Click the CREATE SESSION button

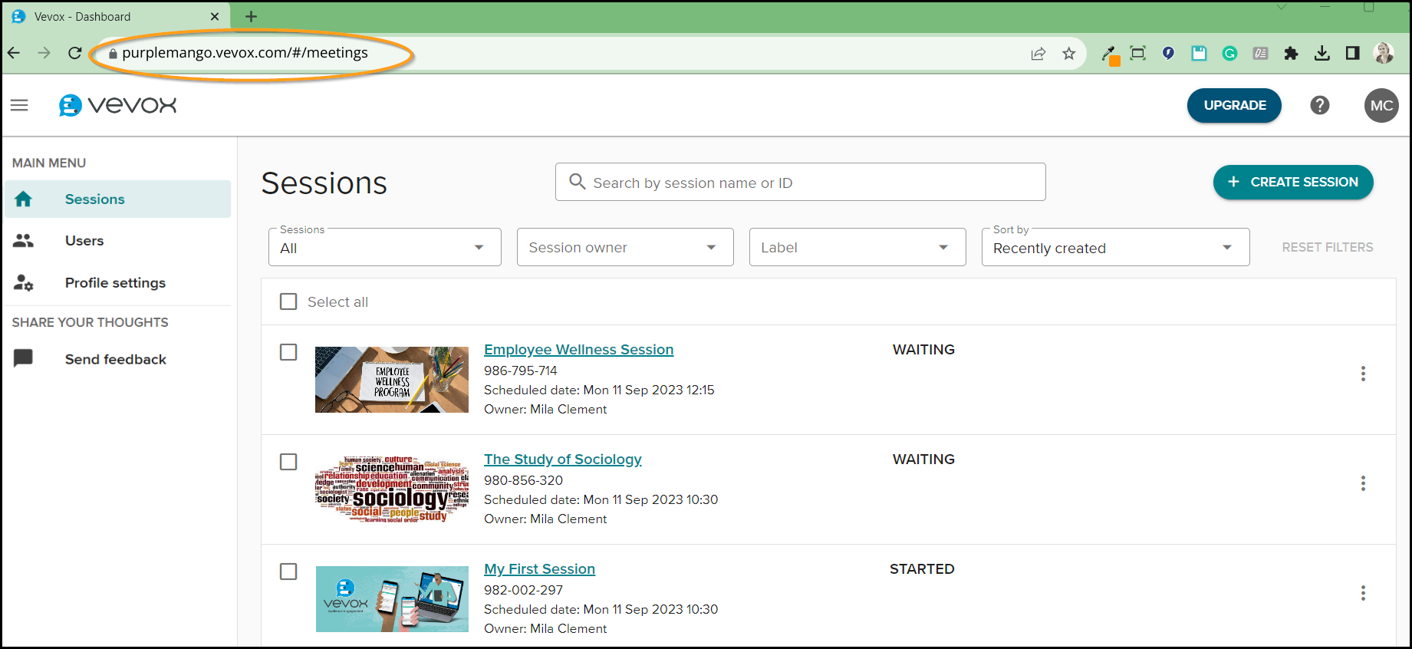[x=1293, y=182]
